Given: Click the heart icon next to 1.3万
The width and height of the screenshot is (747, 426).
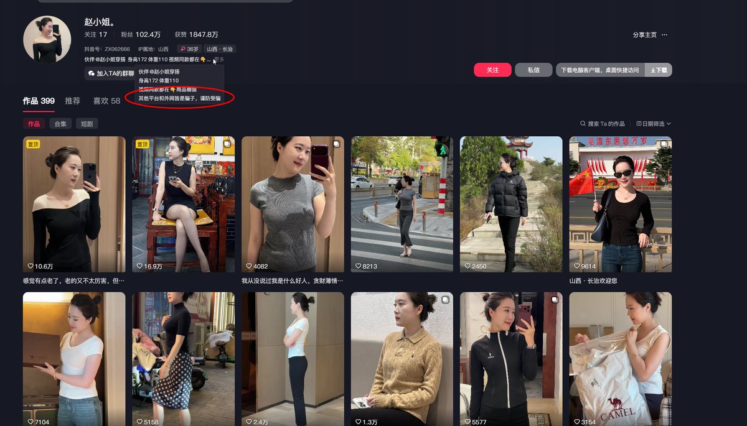Looking at the screenshot, I should click(359, 422).
